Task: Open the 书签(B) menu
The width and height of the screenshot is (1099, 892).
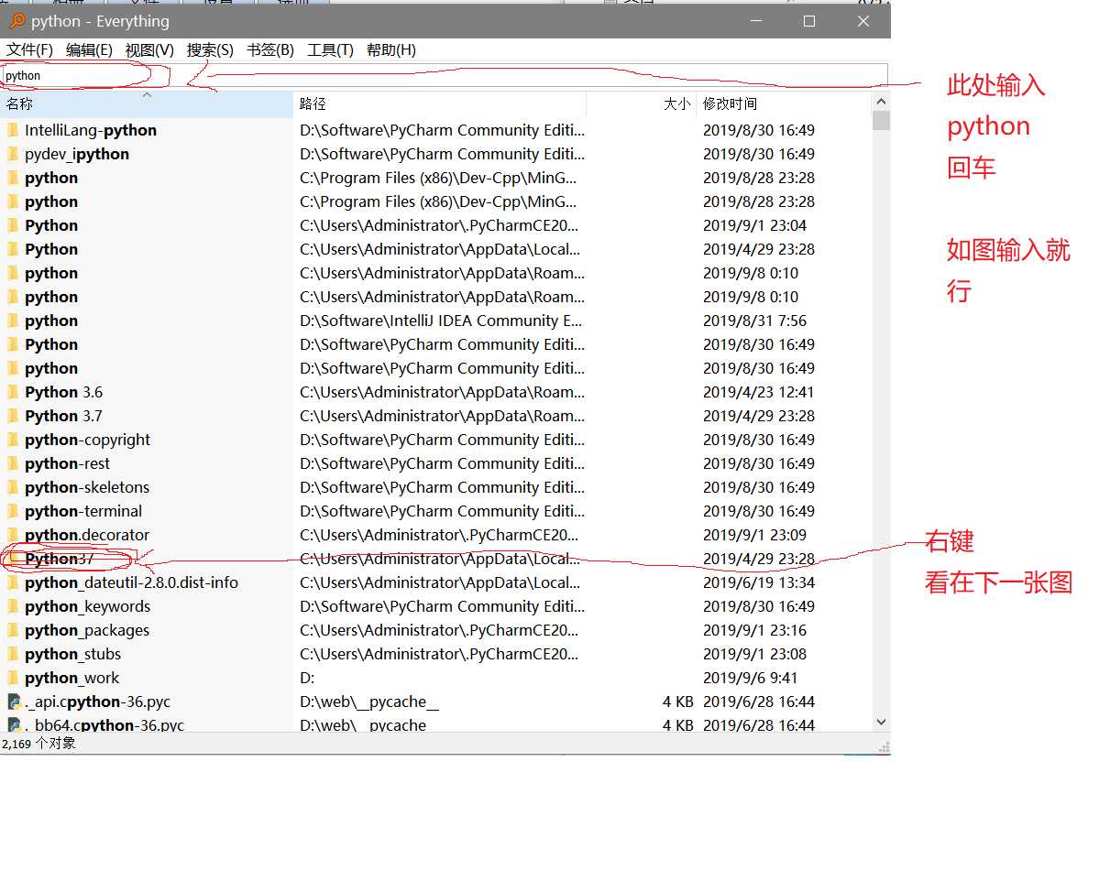Action: click(270, 50)
